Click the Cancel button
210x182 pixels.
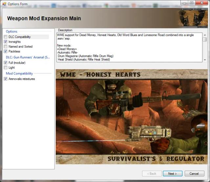(x=194, y=173)
